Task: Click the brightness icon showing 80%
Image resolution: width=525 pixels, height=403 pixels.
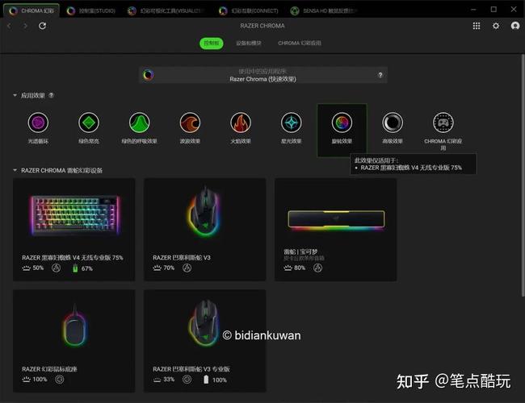Action: [x=288, y=268]
